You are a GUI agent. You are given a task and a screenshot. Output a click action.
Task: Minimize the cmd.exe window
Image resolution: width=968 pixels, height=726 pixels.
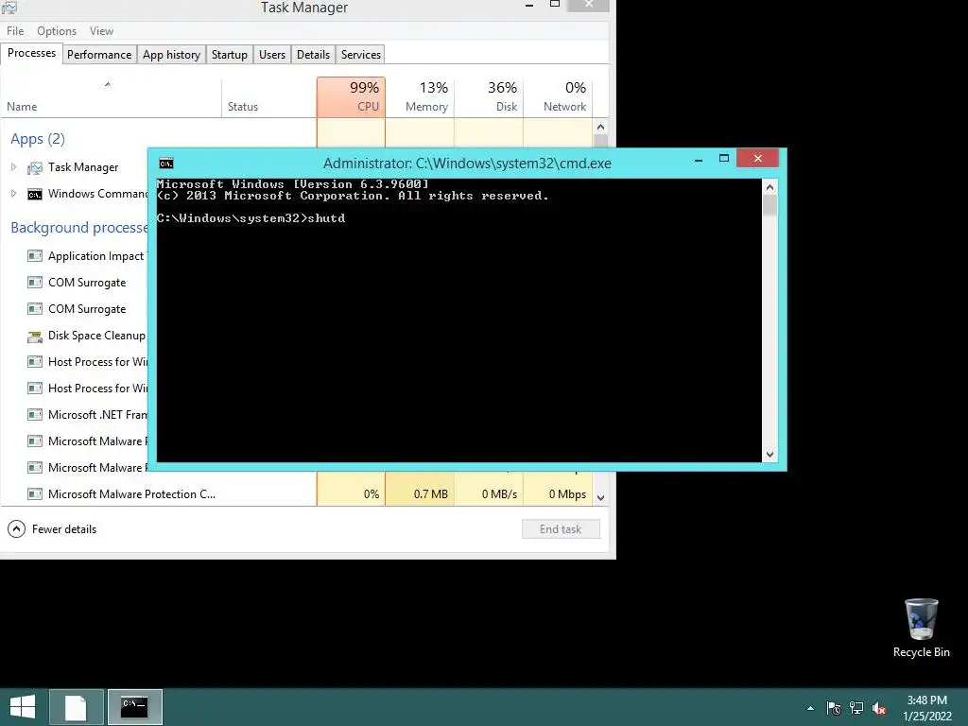699,159
